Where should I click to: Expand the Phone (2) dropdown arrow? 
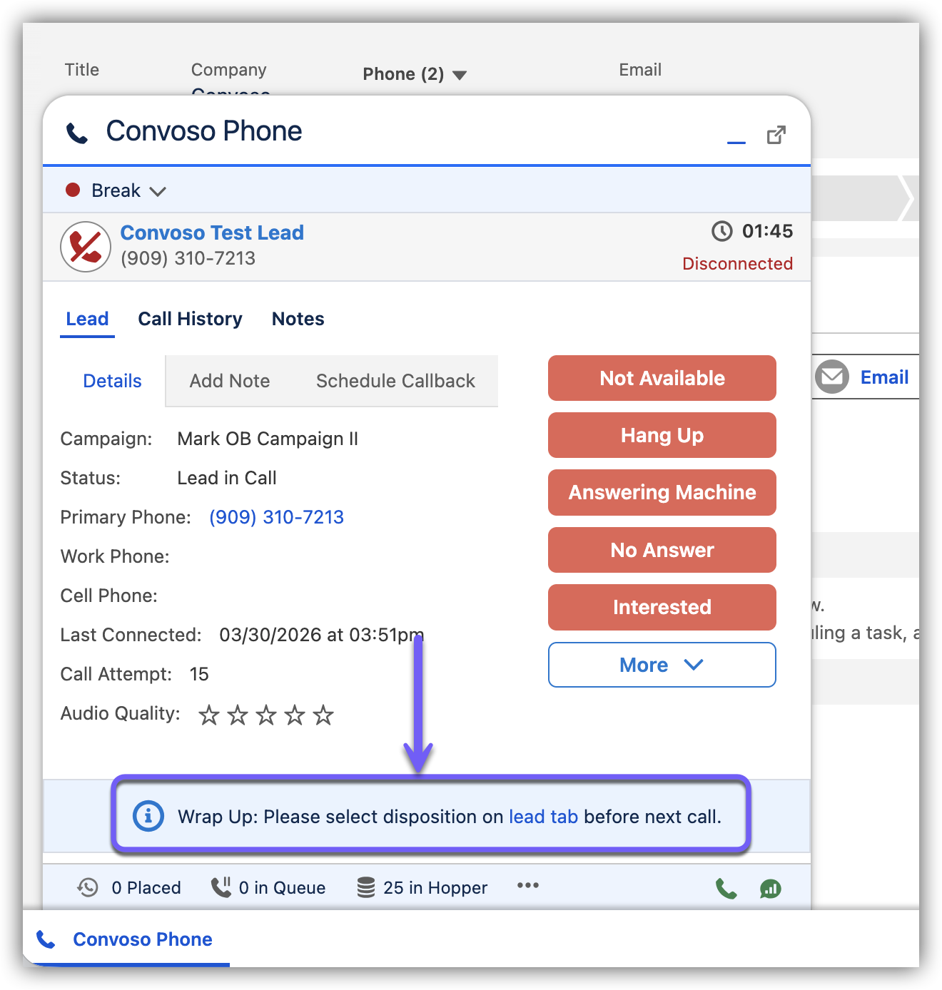click(460, 75)
